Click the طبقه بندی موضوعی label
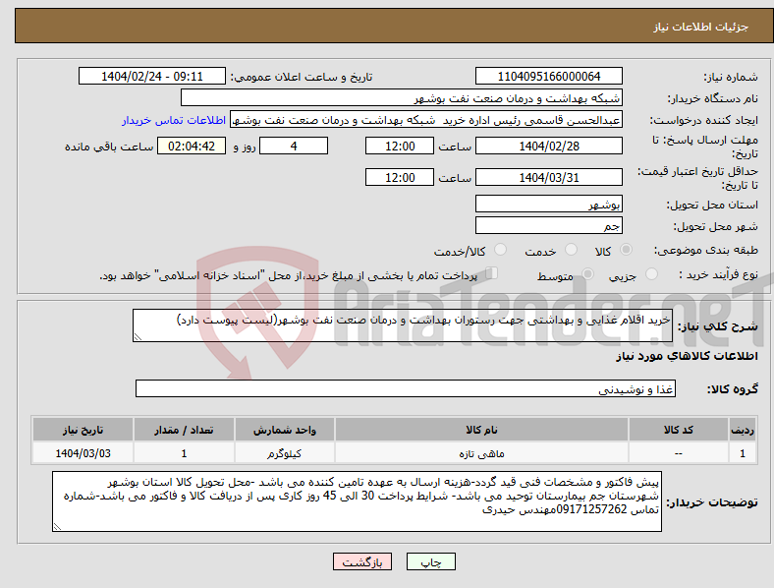Viewport: 774px width, 588px height. [x=706, y=251]
